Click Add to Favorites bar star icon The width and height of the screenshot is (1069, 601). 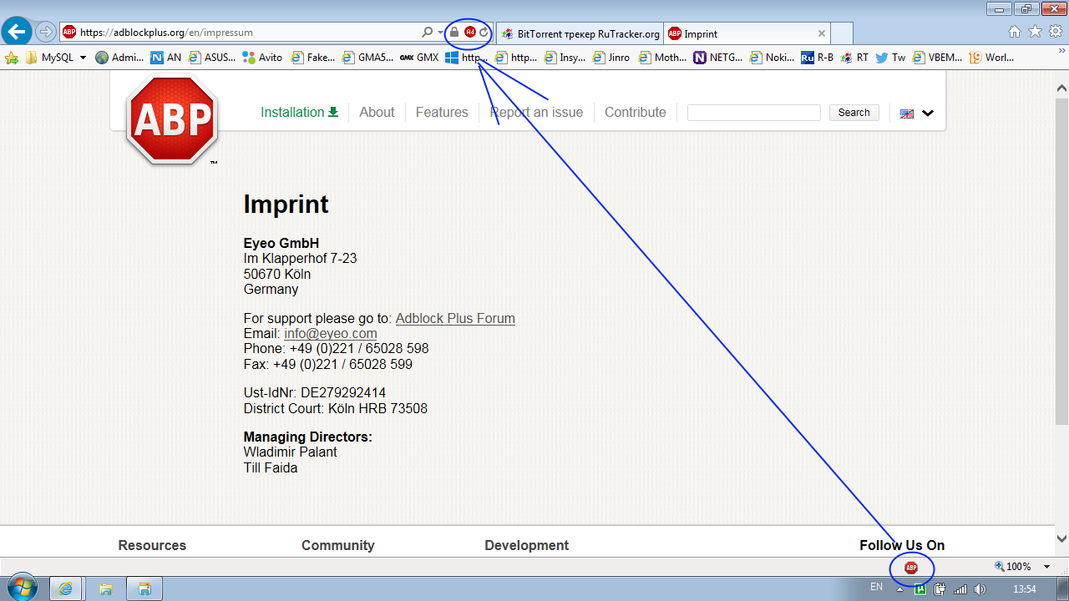click(x=12, y=58)
